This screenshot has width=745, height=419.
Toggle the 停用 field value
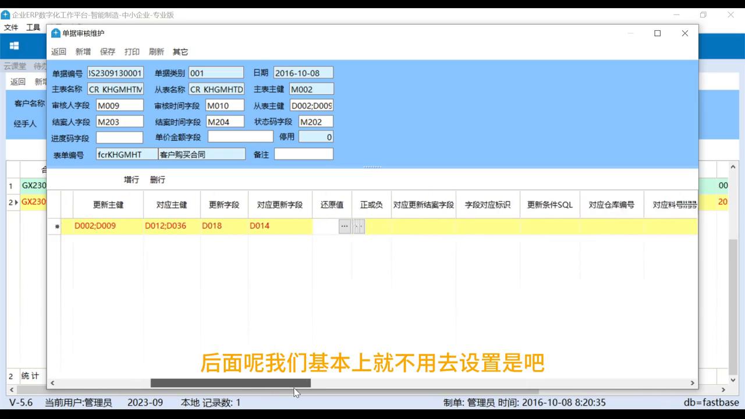click(x=315, y=137)
